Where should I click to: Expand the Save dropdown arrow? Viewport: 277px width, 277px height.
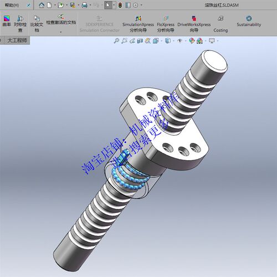pos(79,5)
